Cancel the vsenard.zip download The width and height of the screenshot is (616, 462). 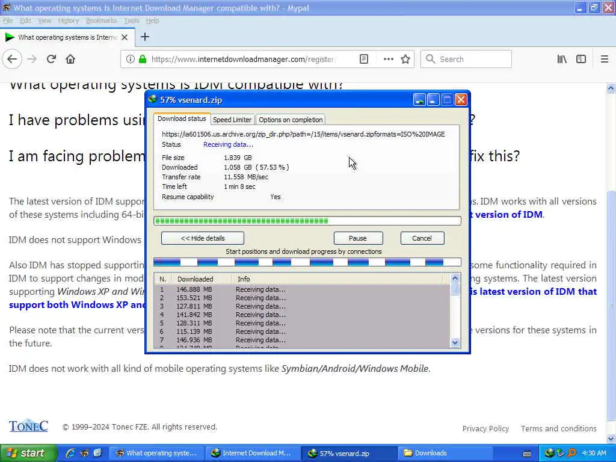422,238
